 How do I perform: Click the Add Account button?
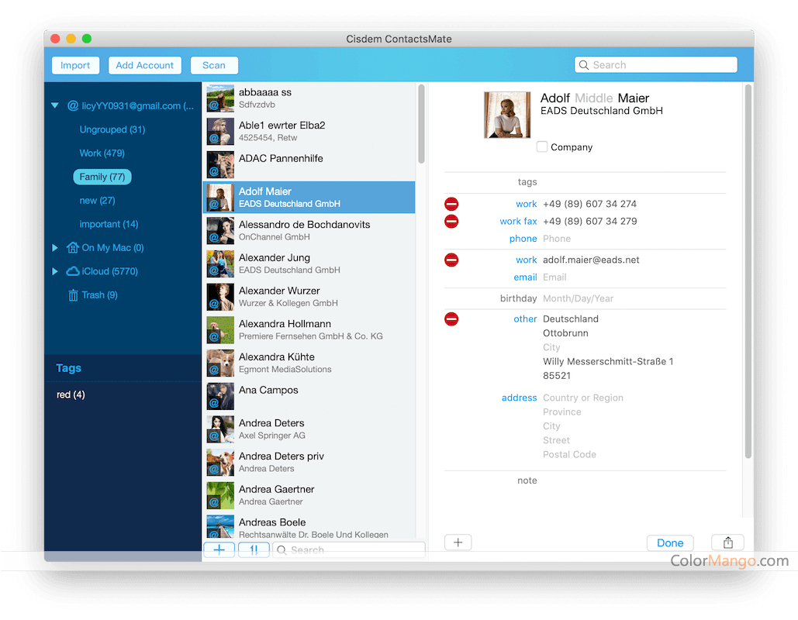coord(144,65)
